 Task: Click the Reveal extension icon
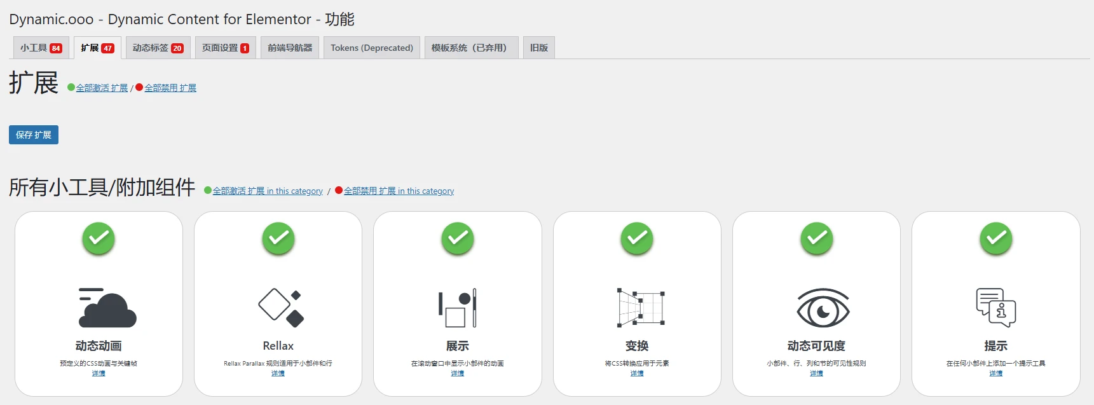tap(458, 308)
